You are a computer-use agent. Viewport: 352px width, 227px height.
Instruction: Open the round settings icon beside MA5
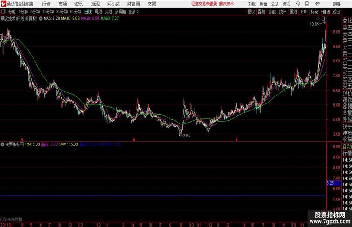point(41,19)
